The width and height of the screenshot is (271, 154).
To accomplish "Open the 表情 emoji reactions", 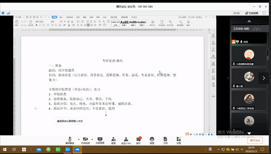I will click(152, 140).
